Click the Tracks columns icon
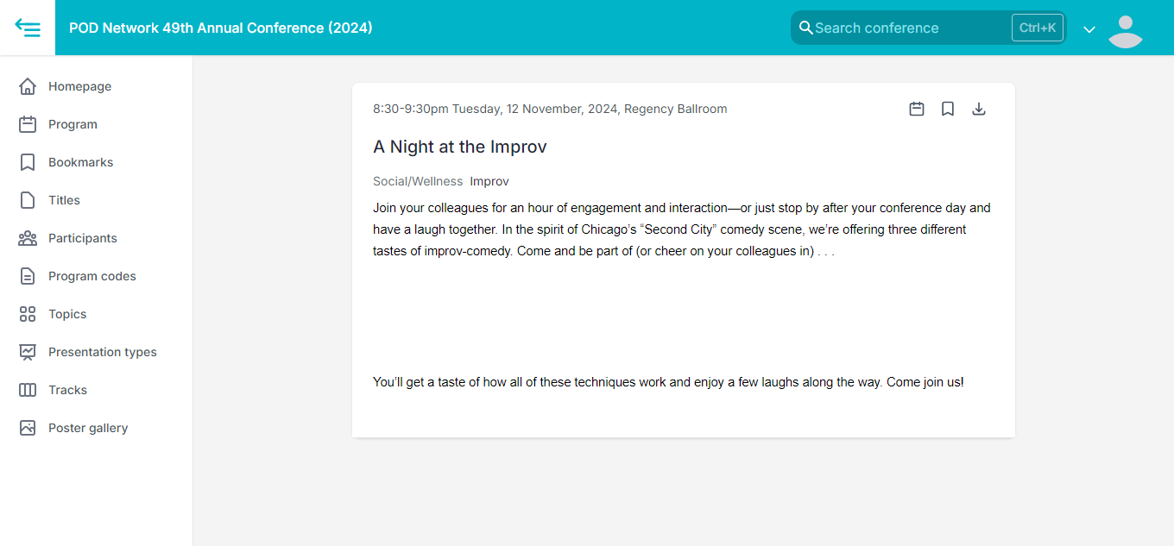The width and height of the screenshot is (1174, 546). [28, 390]
